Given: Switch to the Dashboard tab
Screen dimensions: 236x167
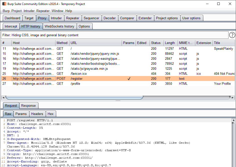Looking at the screenshot, I should 12,18.
